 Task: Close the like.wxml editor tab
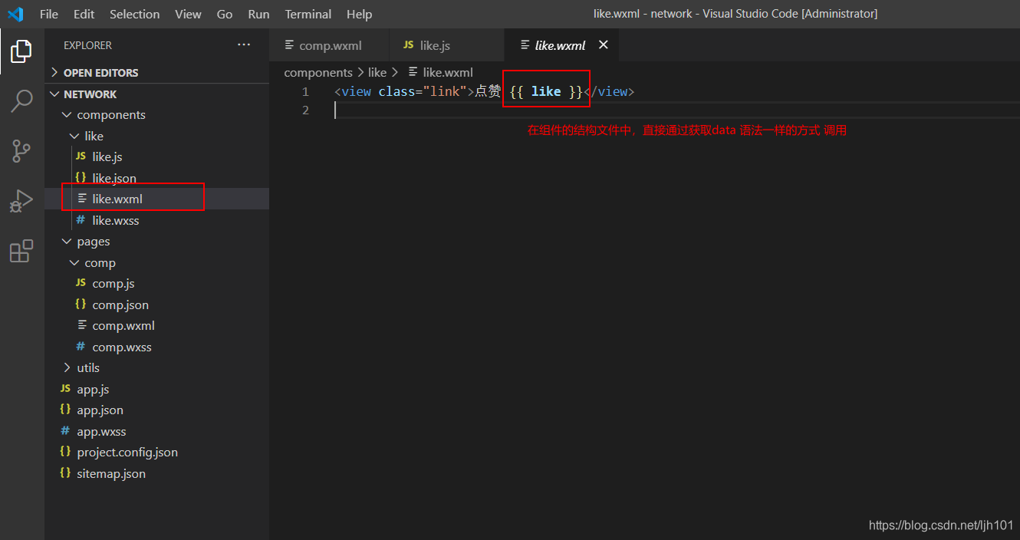pos(603,45)
